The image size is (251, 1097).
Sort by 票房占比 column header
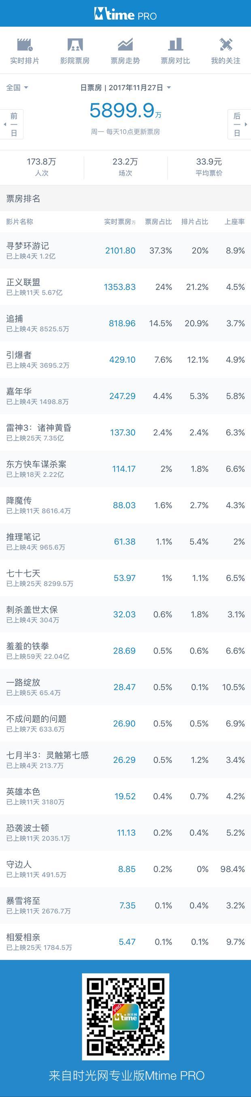click(158, 222)
